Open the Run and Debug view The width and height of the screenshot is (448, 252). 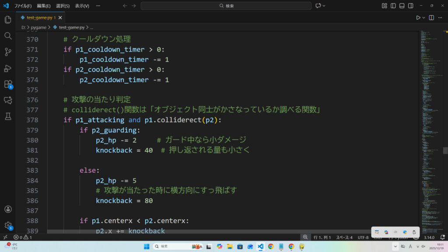8,68
